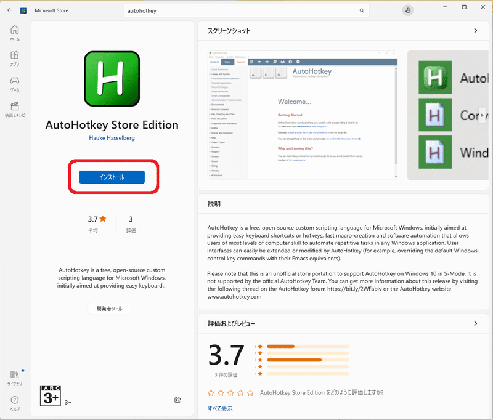
Task: Open the ライブラリ (Library) sidebar item
Action: 15,378
